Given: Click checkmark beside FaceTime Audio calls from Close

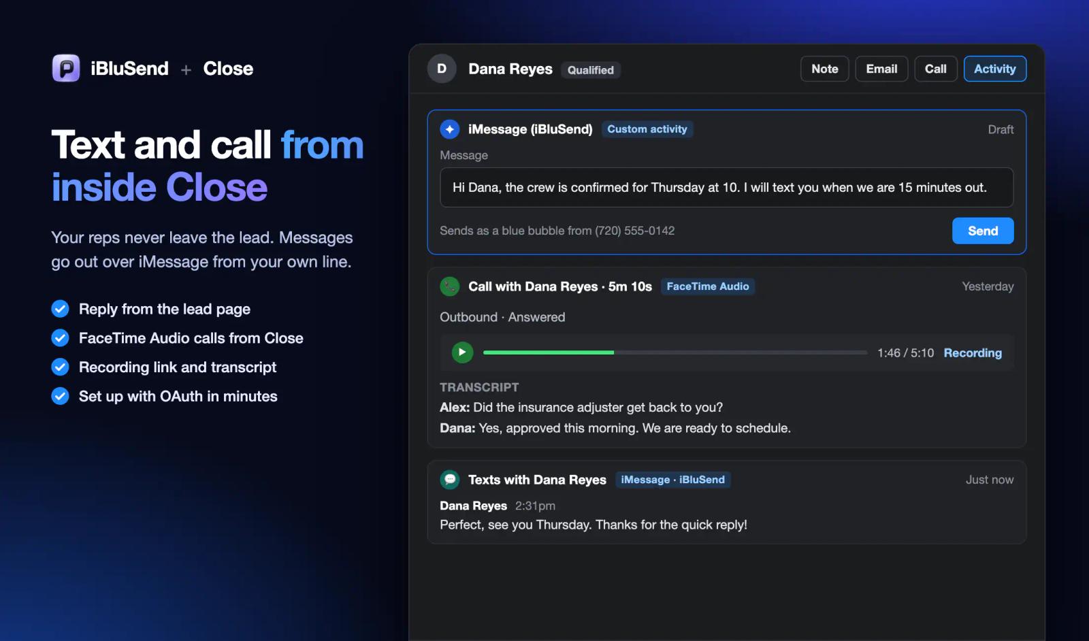Looking at the screenshot, I should [61, 338].
